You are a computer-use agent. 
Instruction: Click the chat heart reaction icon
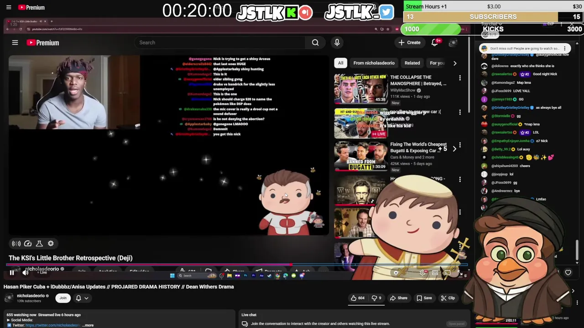click(568, 272)
